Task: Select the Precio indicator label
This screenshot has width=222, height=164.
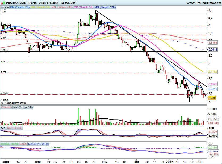Action: pyautogui.click(x=5, y=7)
